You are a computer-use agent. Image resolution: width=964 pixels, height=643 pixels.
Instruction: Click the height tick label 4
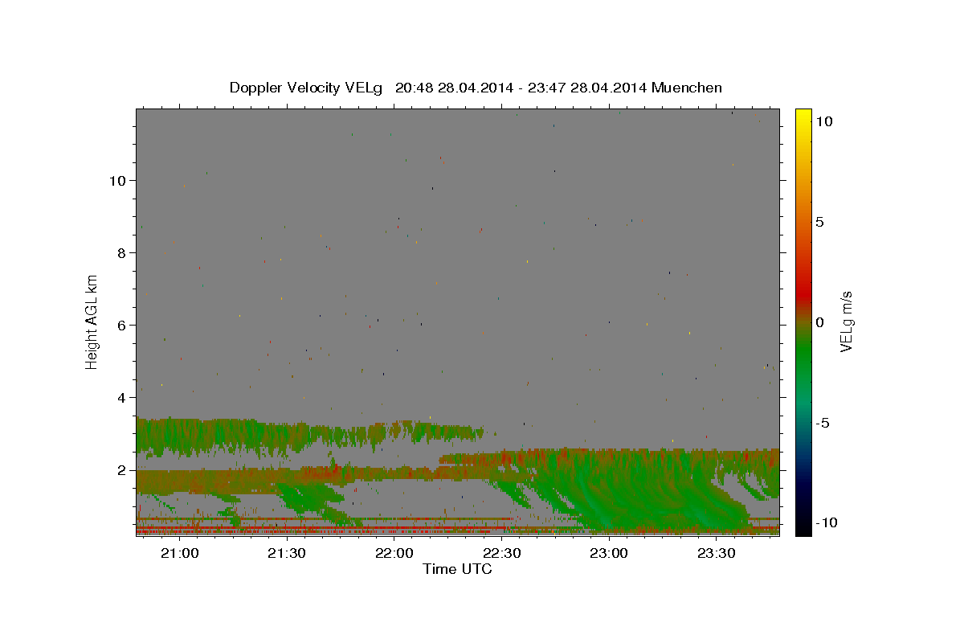123,397
